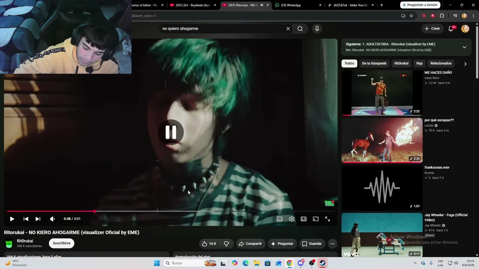Cast the video to another screen

tap(315, 219)
